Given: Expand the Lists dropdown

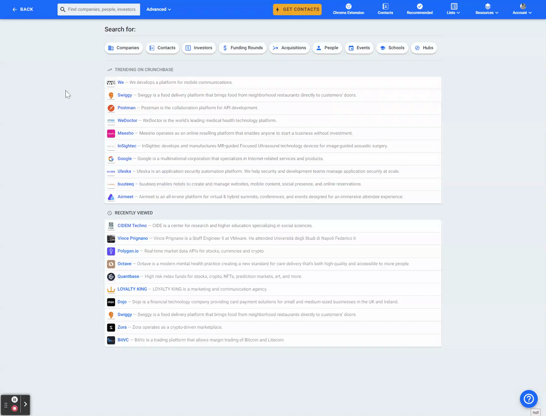Looking at the screenshot, I should click(453, 9).
